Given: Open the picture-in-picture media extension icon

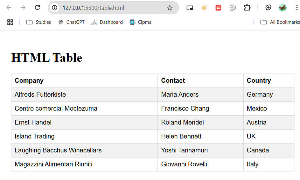Looking at the screenshot, I should (x=190, y=8).
